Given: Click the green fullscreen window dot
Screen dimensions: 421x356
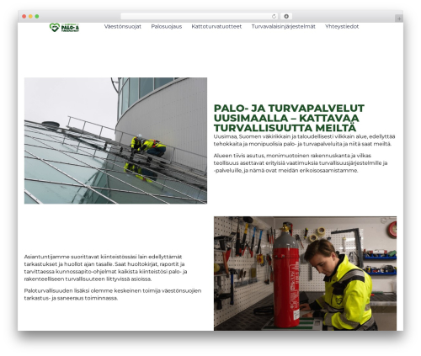Looking at the screenshot, I should (37, 17).
